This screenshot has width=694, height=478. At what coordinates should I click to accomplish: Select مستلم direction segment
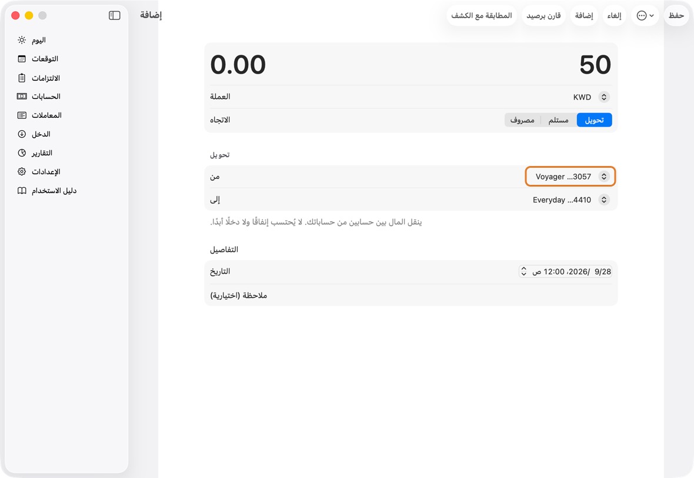559,120
